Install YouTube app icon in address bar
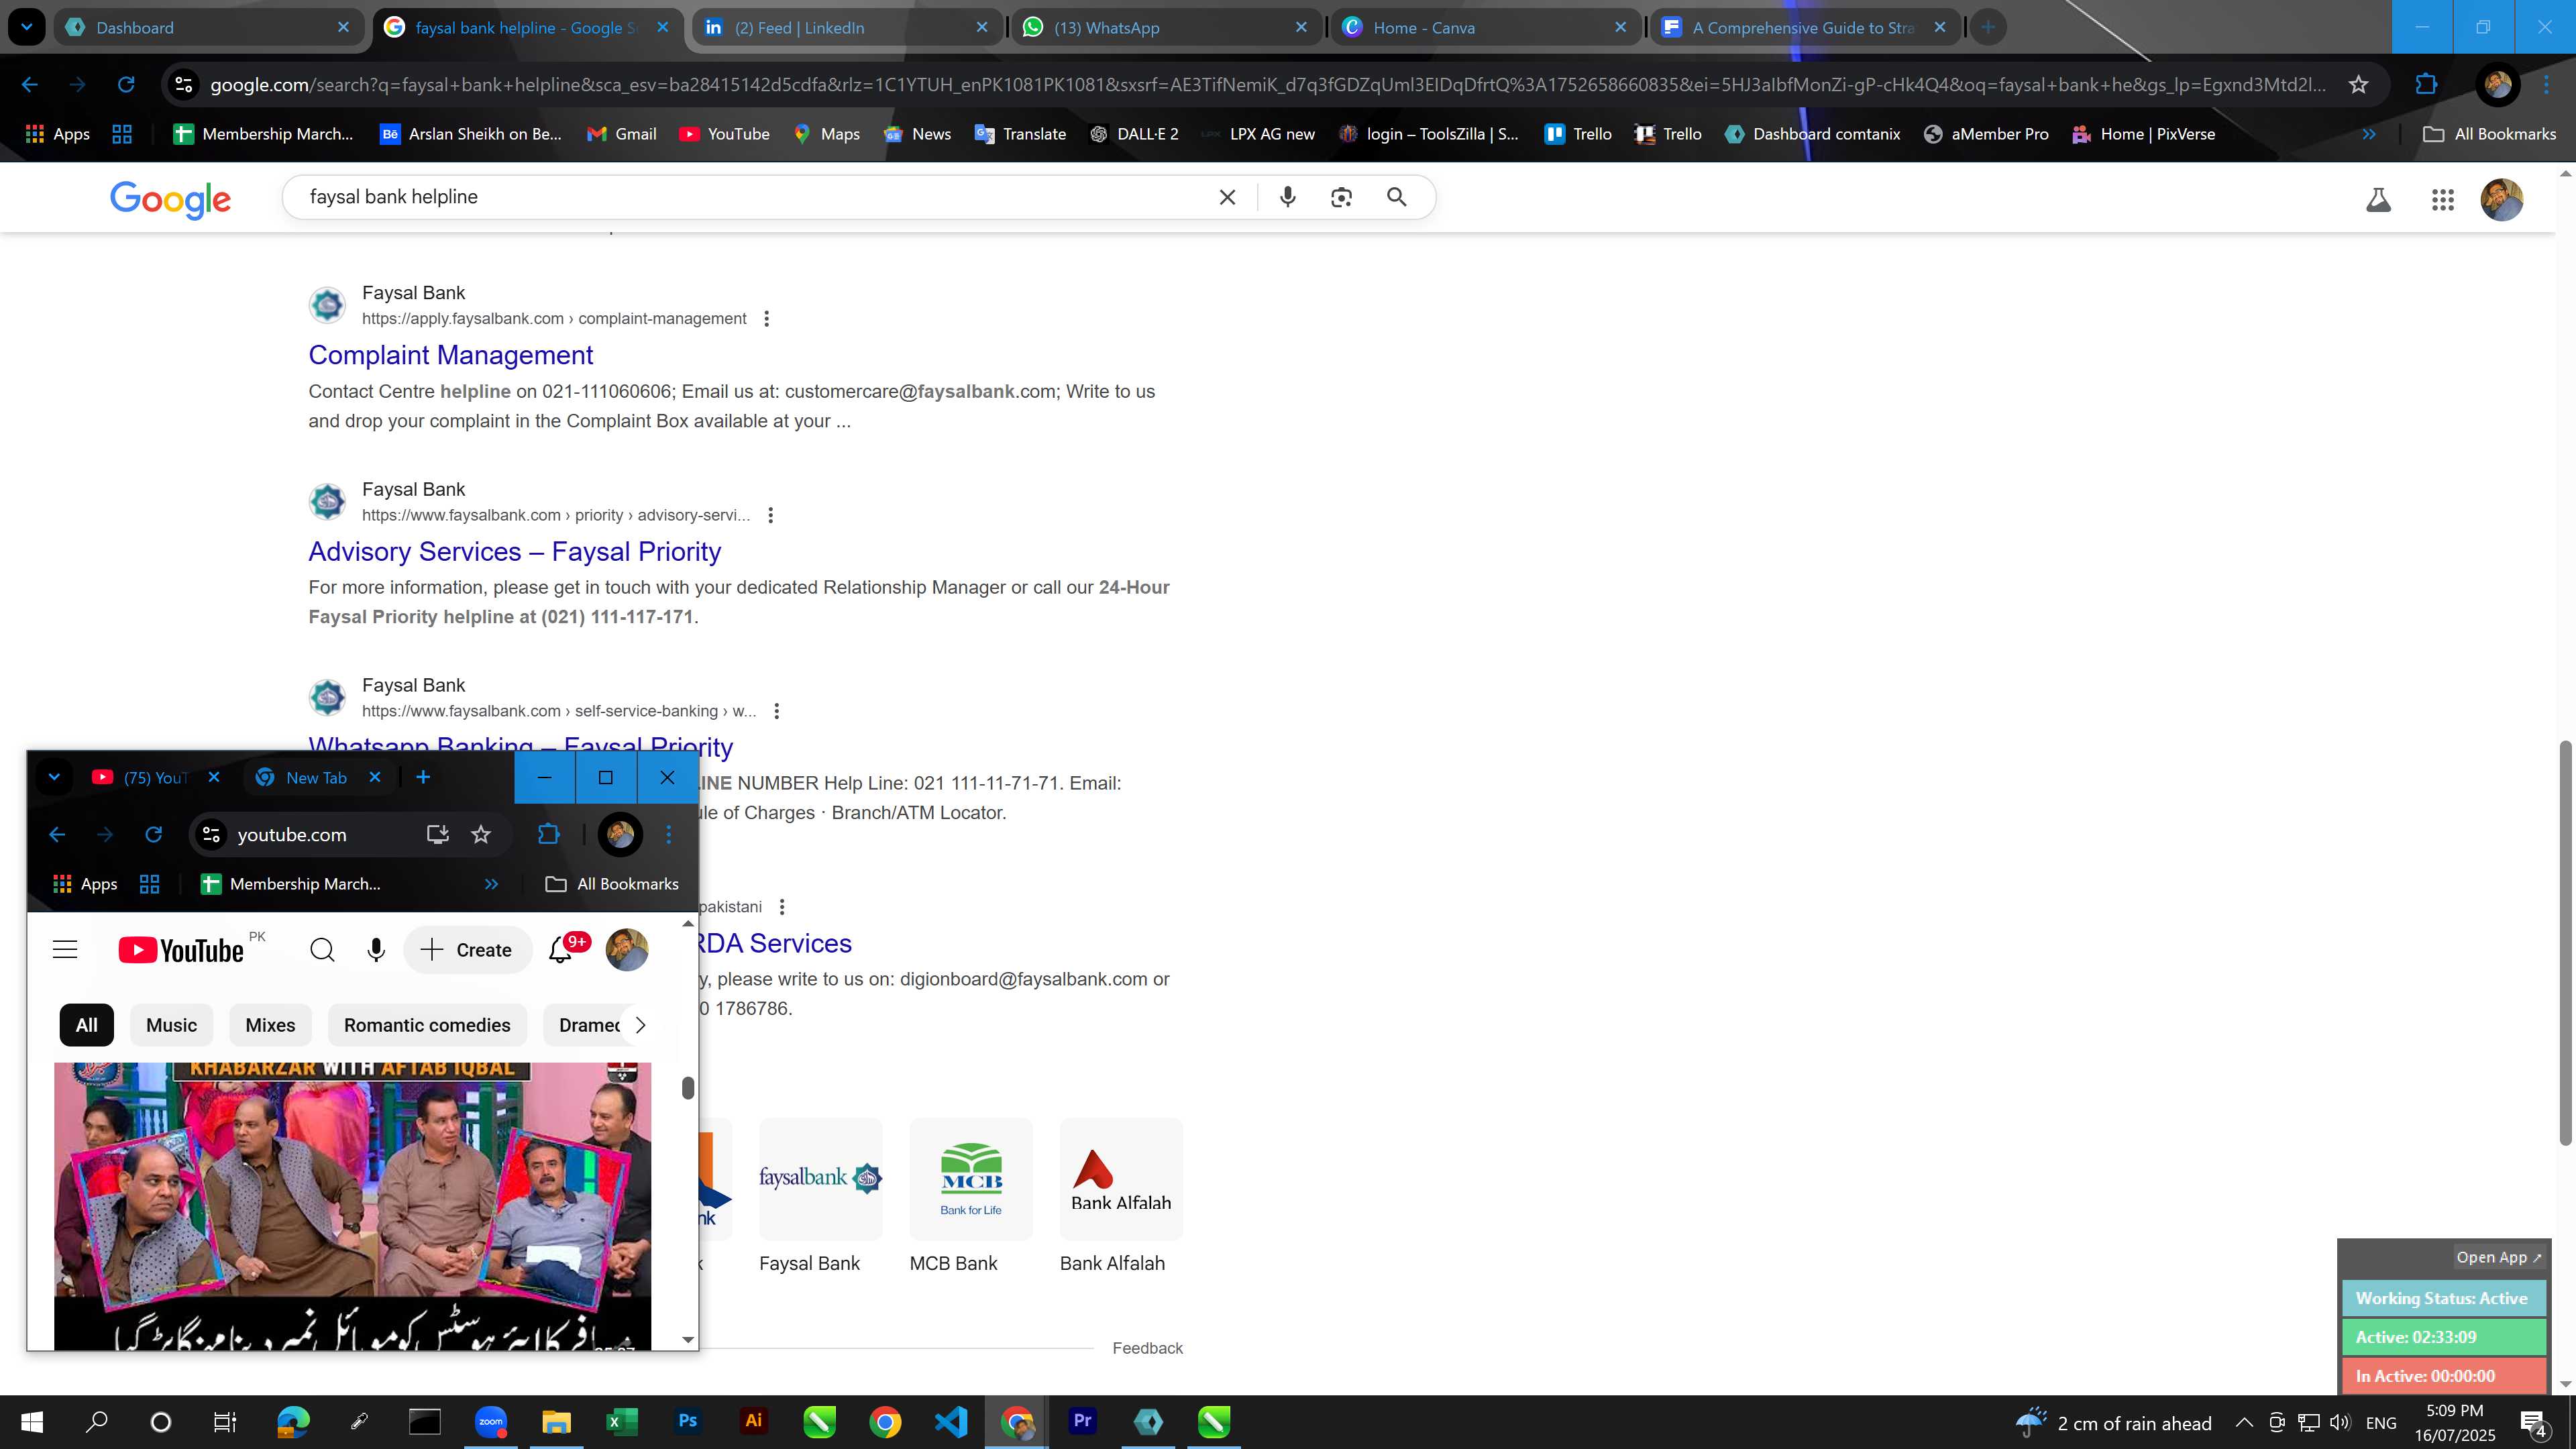Viewport: 2576px width, 1449px height. [x=438, y=834]
